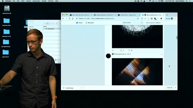Screen dimensions: 193x108
Task: Open the CrookedCosmos avatar on the Oct 5 tweet
Action: (x=108, y=56)
